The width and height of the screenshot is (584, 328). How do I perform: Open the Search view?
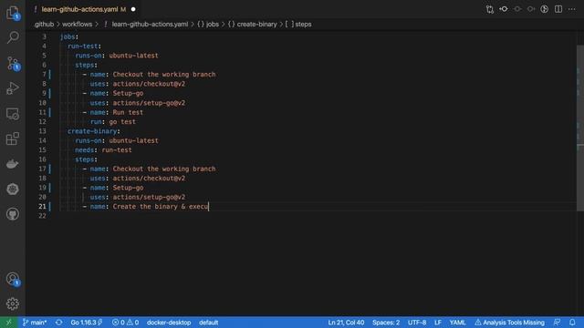point(13,37)
